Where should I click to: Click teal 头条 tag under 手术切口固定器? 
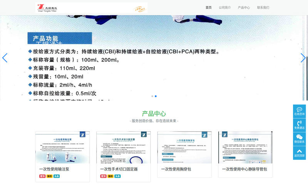tap(117, 176)
